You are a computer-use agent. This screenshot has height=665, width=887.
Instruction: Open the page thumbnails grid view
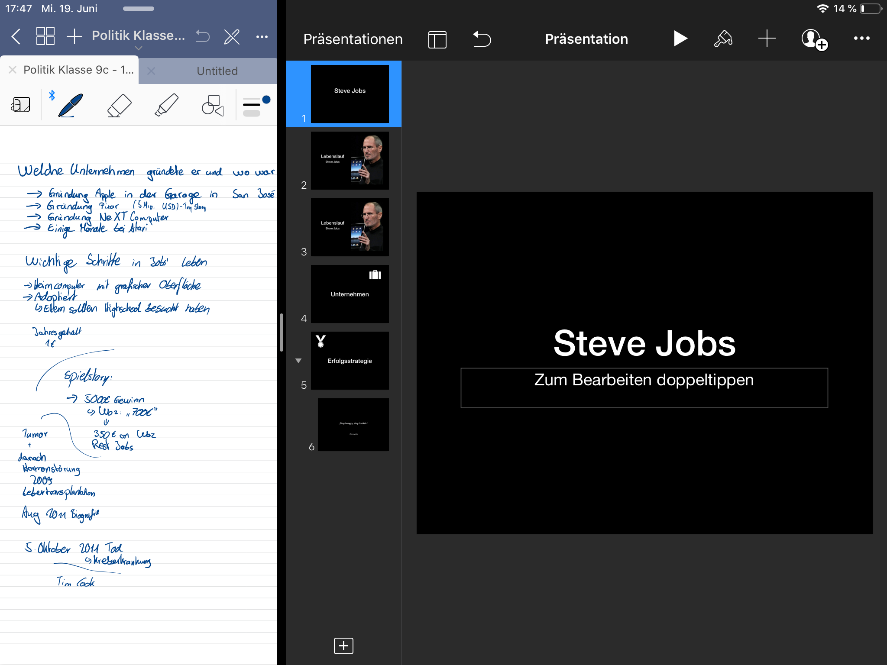(x=45, y=36)
